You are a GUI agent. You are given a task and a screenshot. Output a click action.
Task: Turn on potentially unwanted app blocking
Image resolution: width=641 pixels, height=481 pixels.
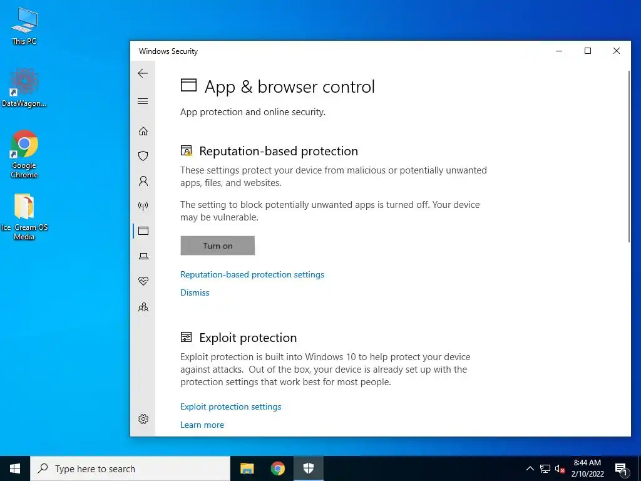[217, 246]
